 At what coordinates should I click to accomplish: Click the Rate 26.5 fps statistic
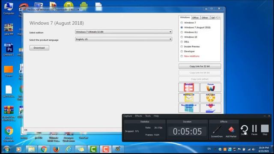coord(154,127)
